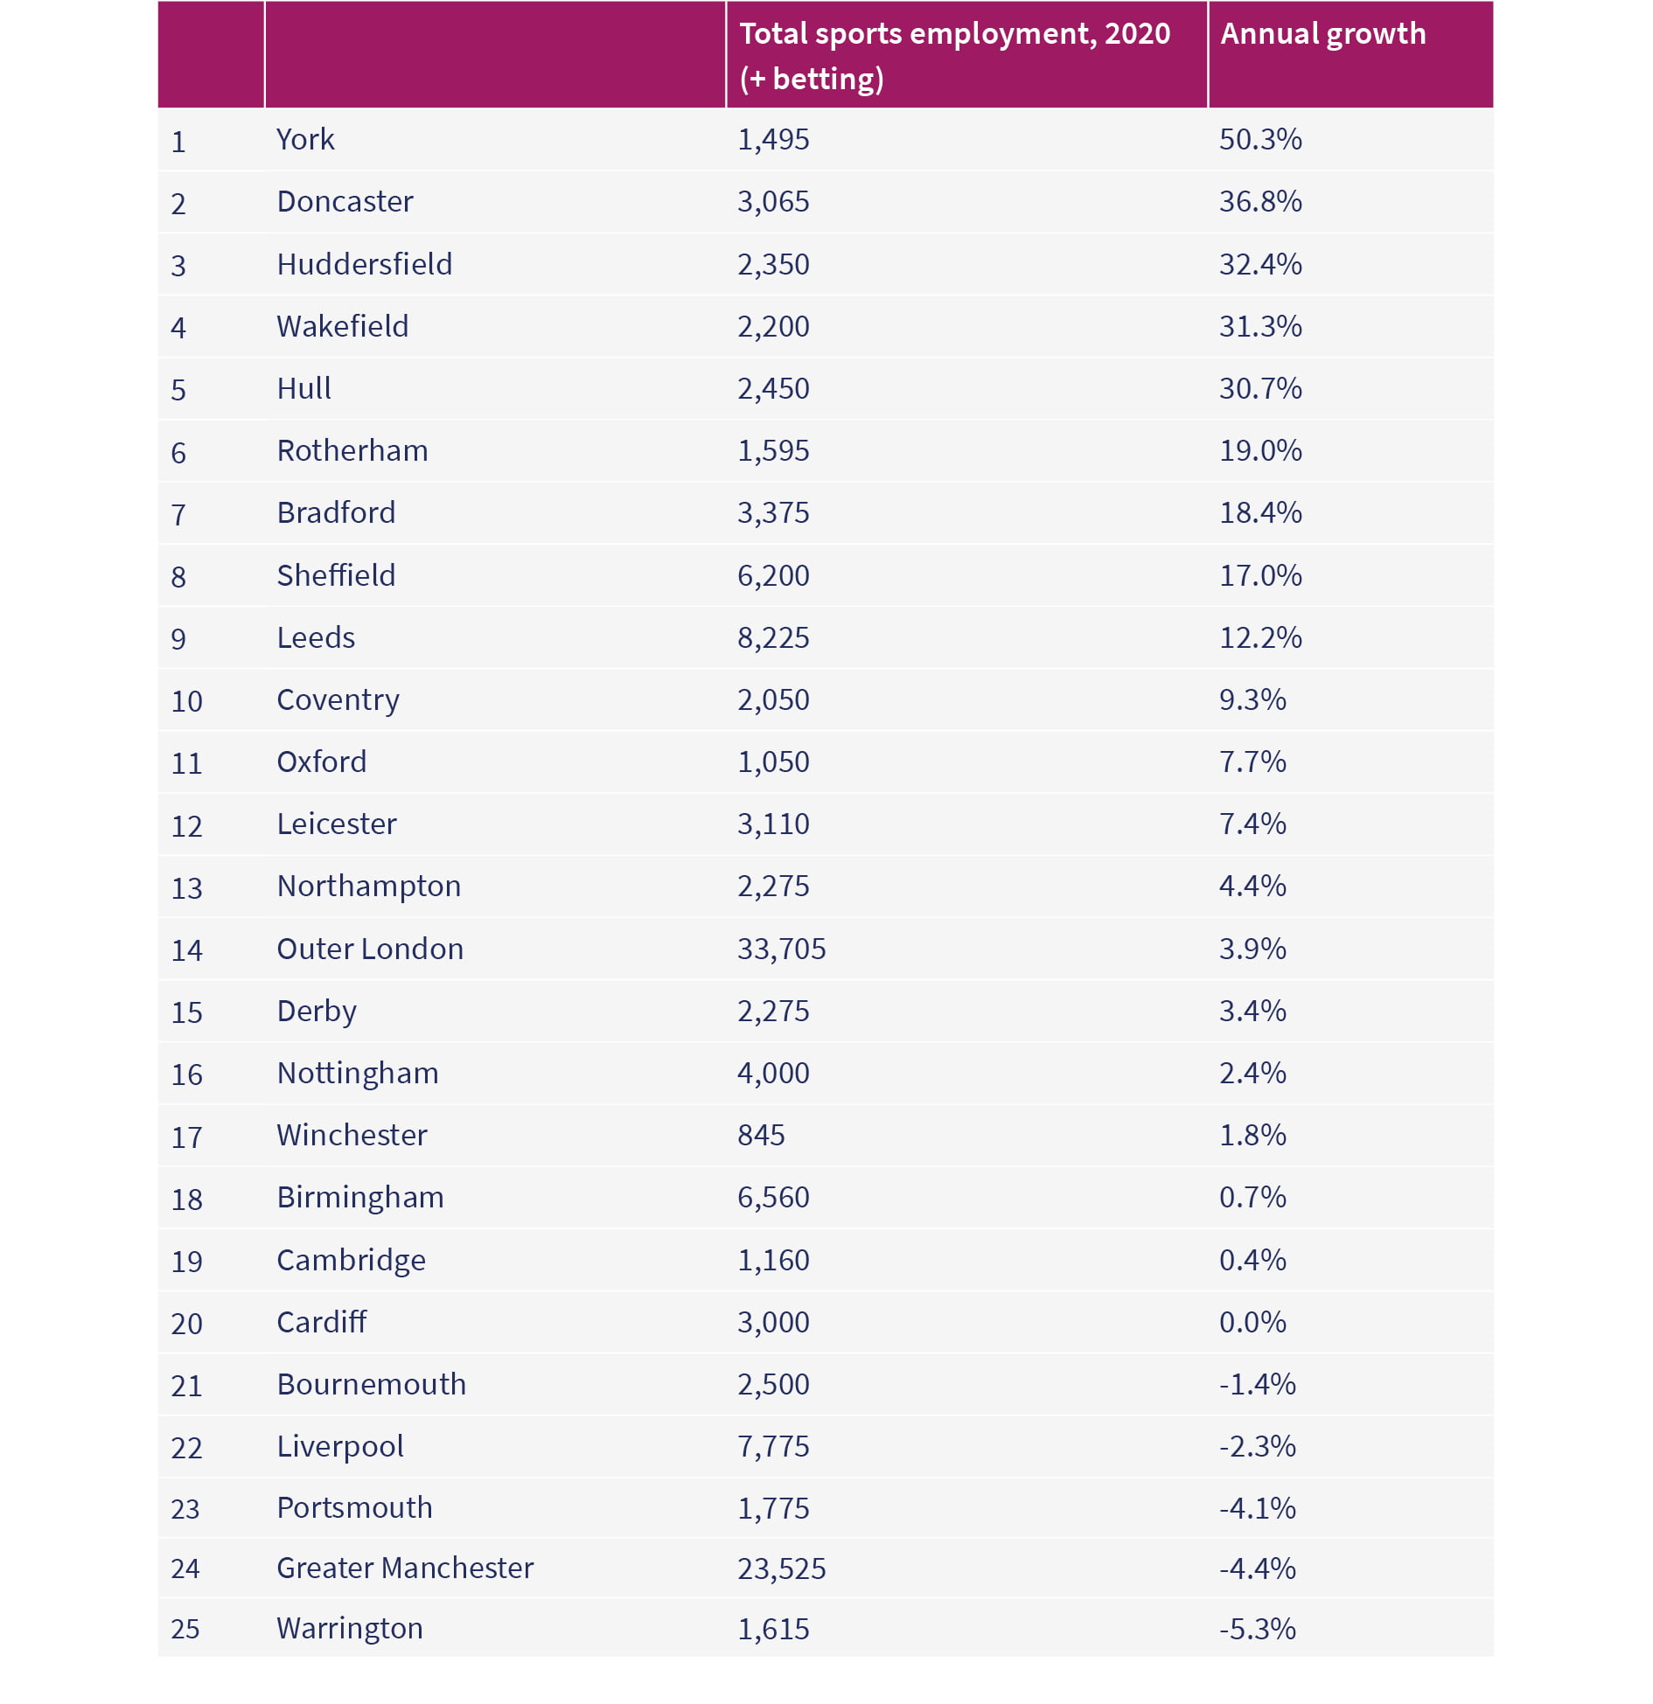Click the 'Total sports employment, 2020' column header
1653x1704 pixels.
point(954,55)
